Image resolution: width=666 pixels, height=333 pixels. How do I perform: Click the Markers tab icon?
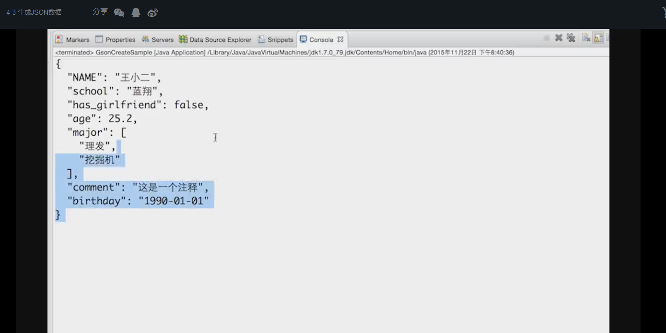(60, 39)
